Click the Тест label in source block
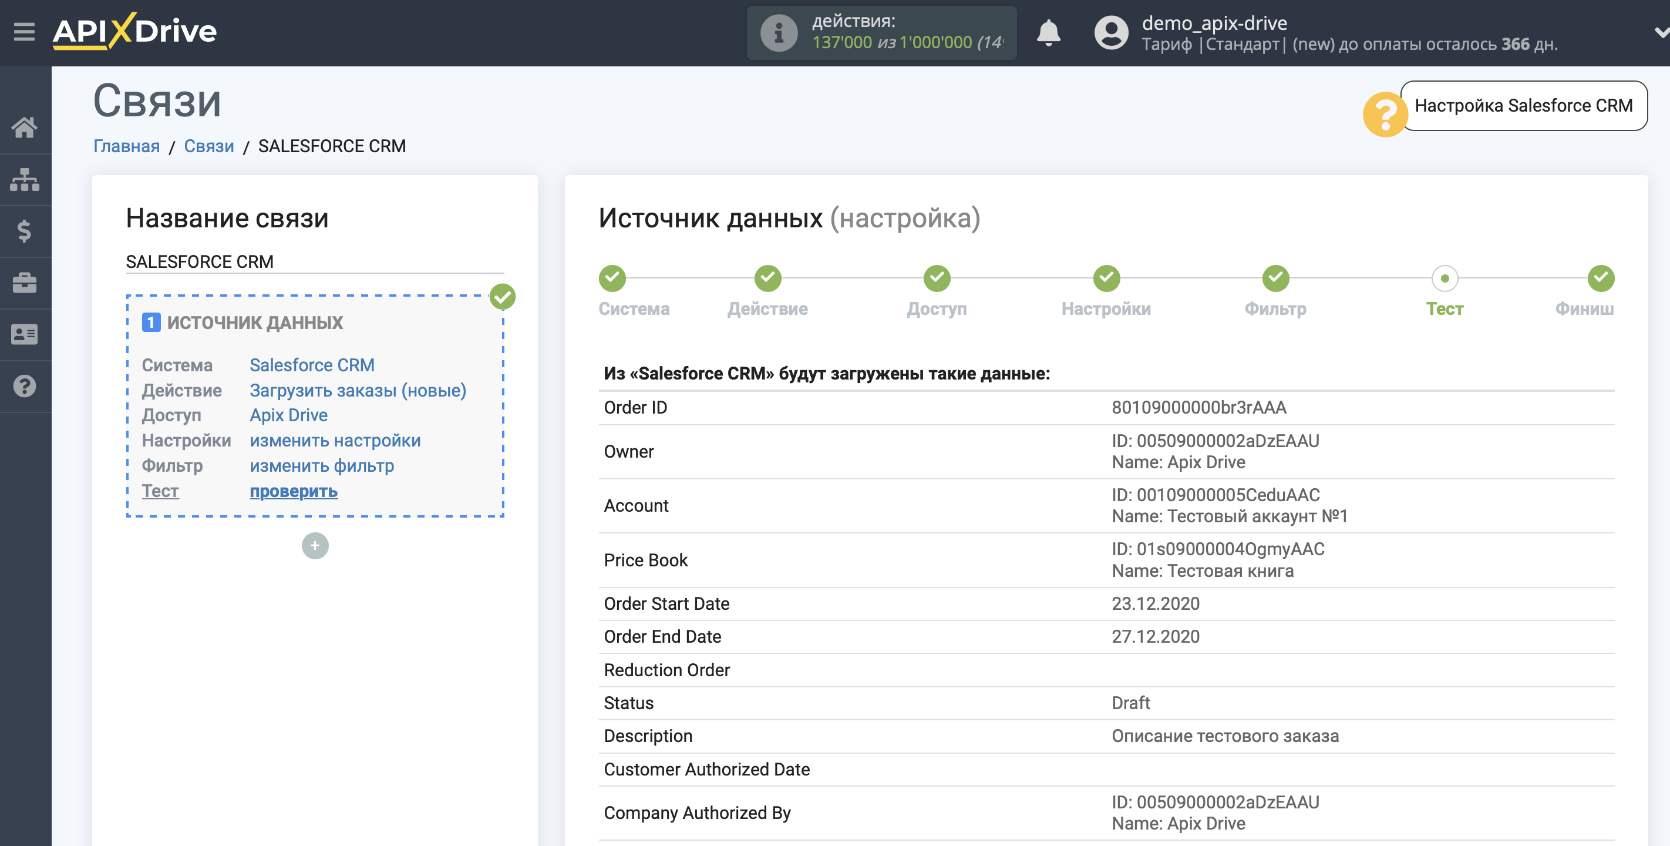Viewport: 1670px width, 846px height. coord(160,491)
